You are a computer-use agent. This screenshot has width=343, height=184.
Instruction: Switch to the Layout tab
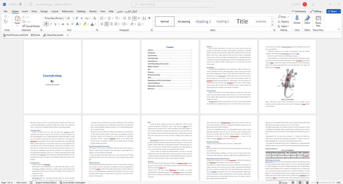pyautogui.click(x=55, y=11)
